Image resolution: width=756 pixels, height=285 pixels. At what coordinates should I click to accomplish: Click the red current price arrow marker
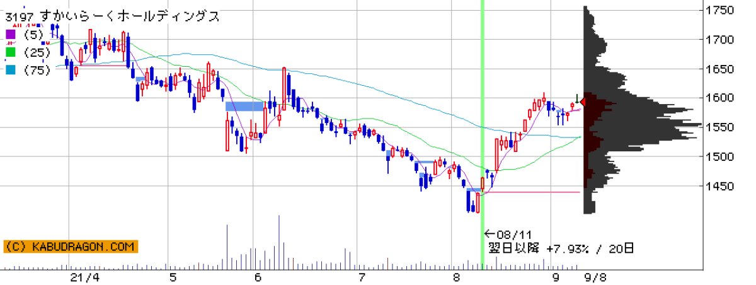(582, 102)
